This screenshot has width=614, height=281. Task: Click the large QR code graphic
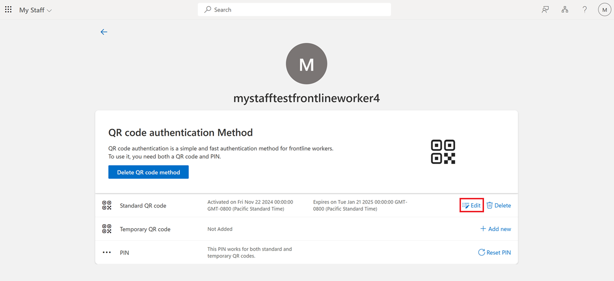[443, 151]
